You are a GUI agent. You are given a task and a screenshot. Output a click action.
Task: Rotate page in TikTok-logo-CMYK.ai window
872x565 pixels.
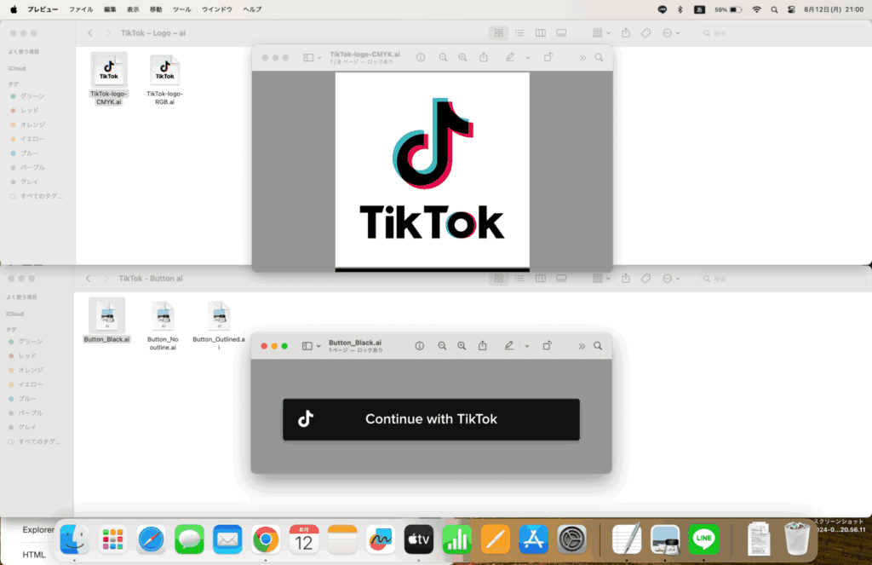coord(548,57)
